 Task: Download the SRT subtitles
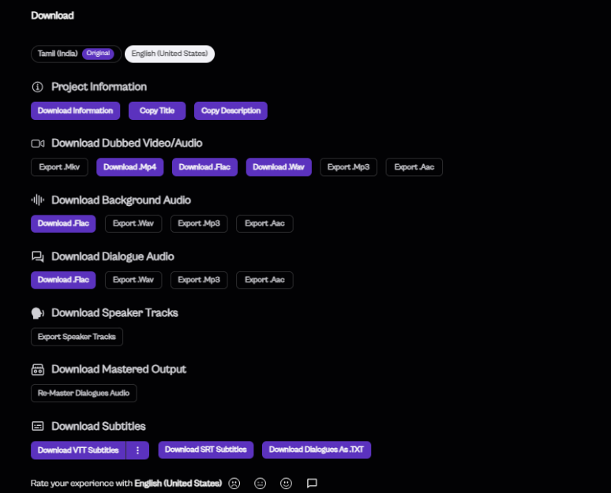click(x=205, y=450)
